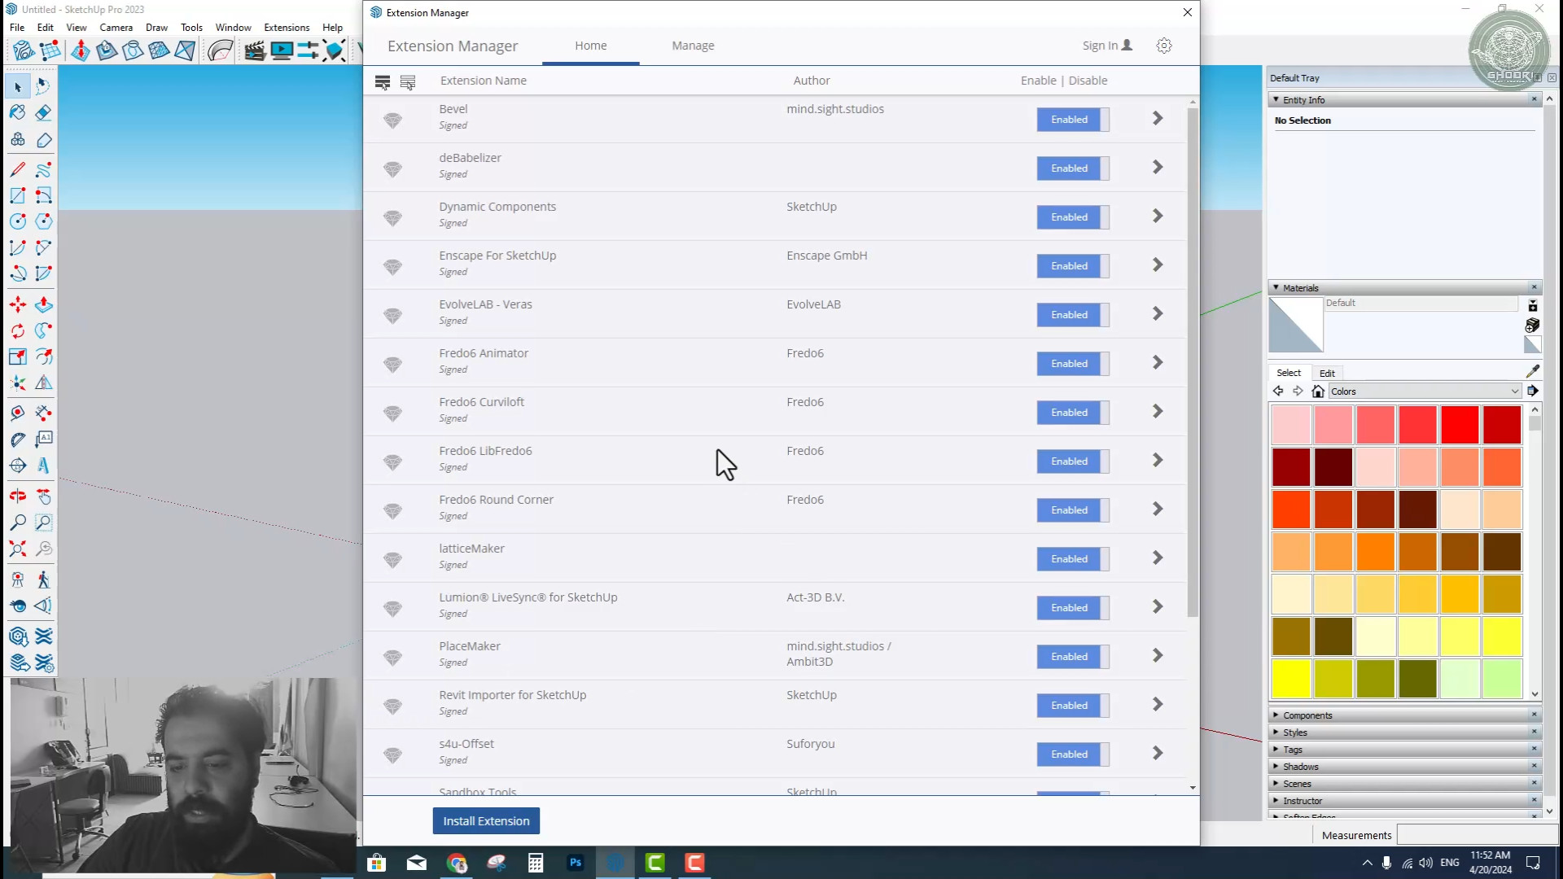Disable the Fredo6 Animator extension
The height and width of the screenshot is (879, 1563).
coord(1073,364)
